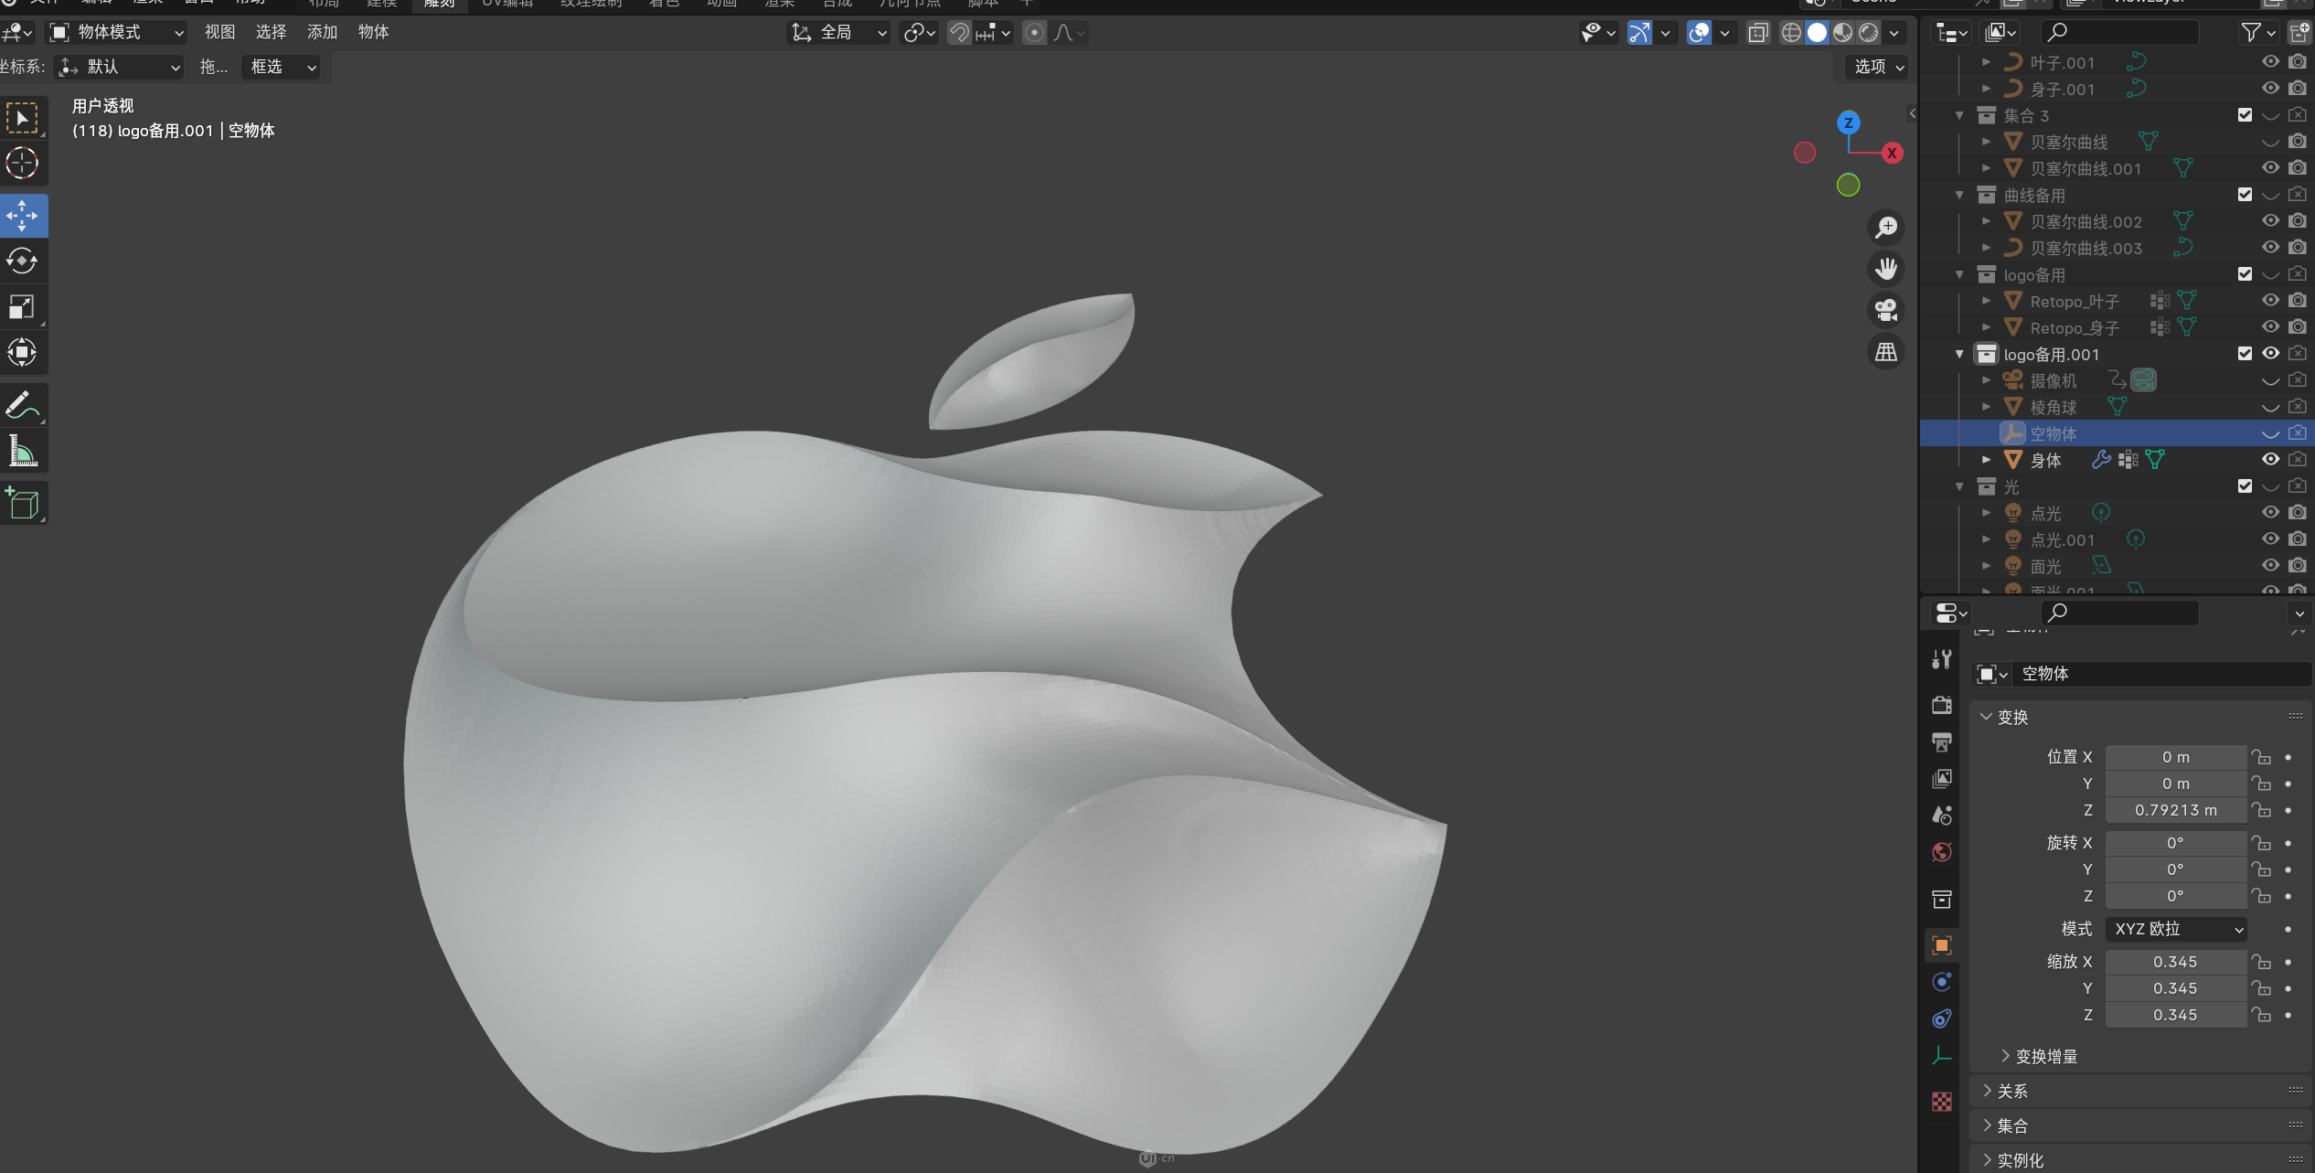Open the XYZ 欧拉 rotation mode dropdown
Screen dimensions: 2315x1173
(2177, 929)
